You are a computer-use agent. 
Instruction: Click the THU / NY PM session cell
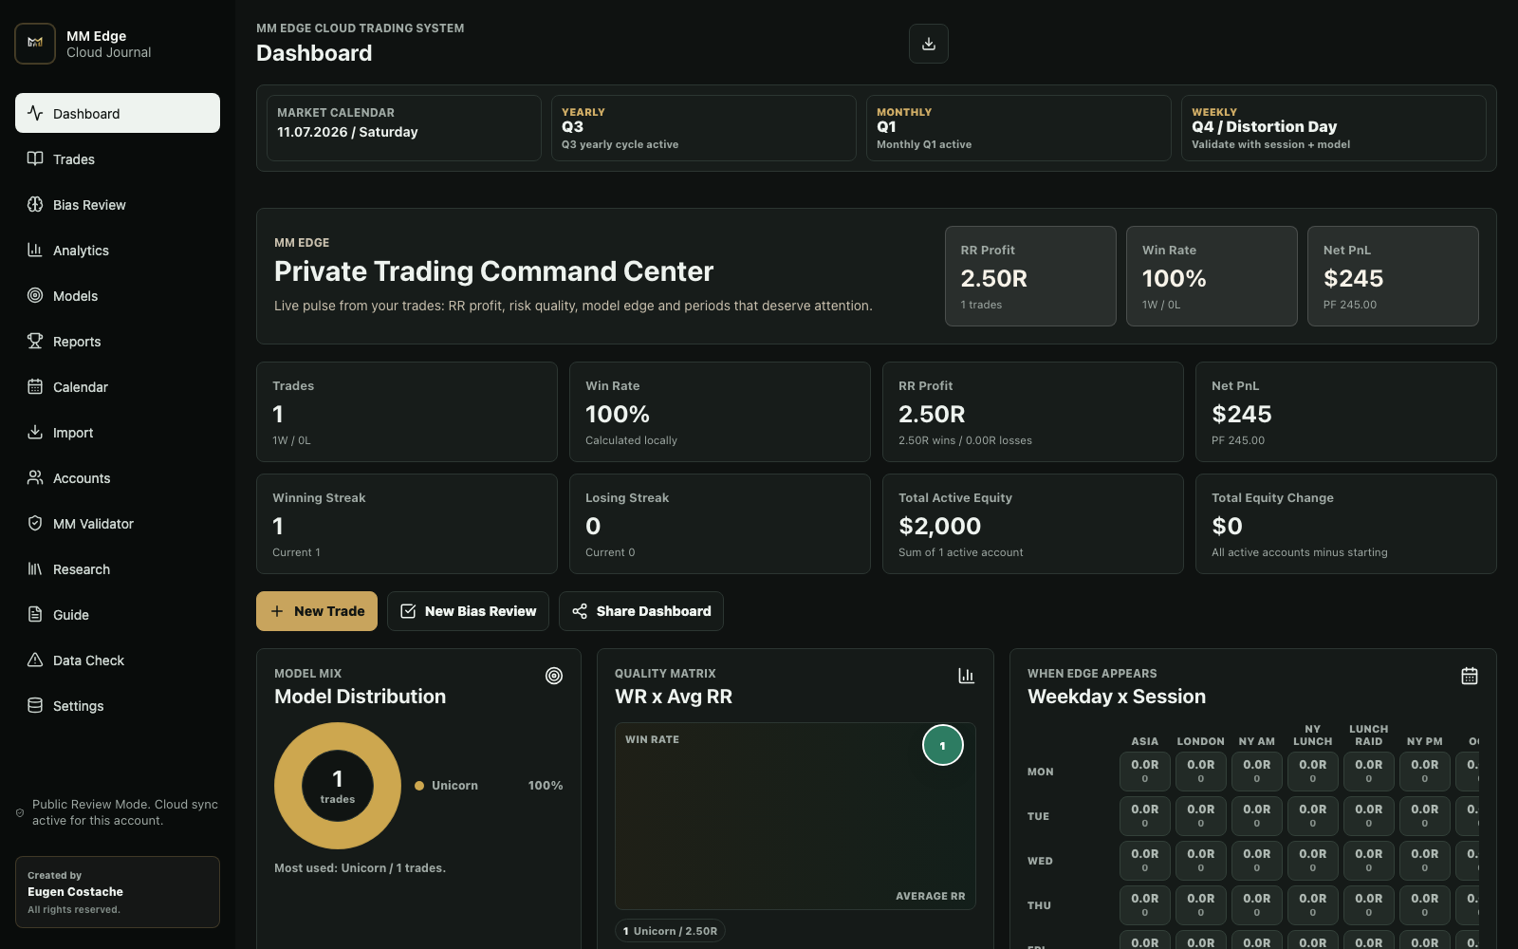[1425, 905]
